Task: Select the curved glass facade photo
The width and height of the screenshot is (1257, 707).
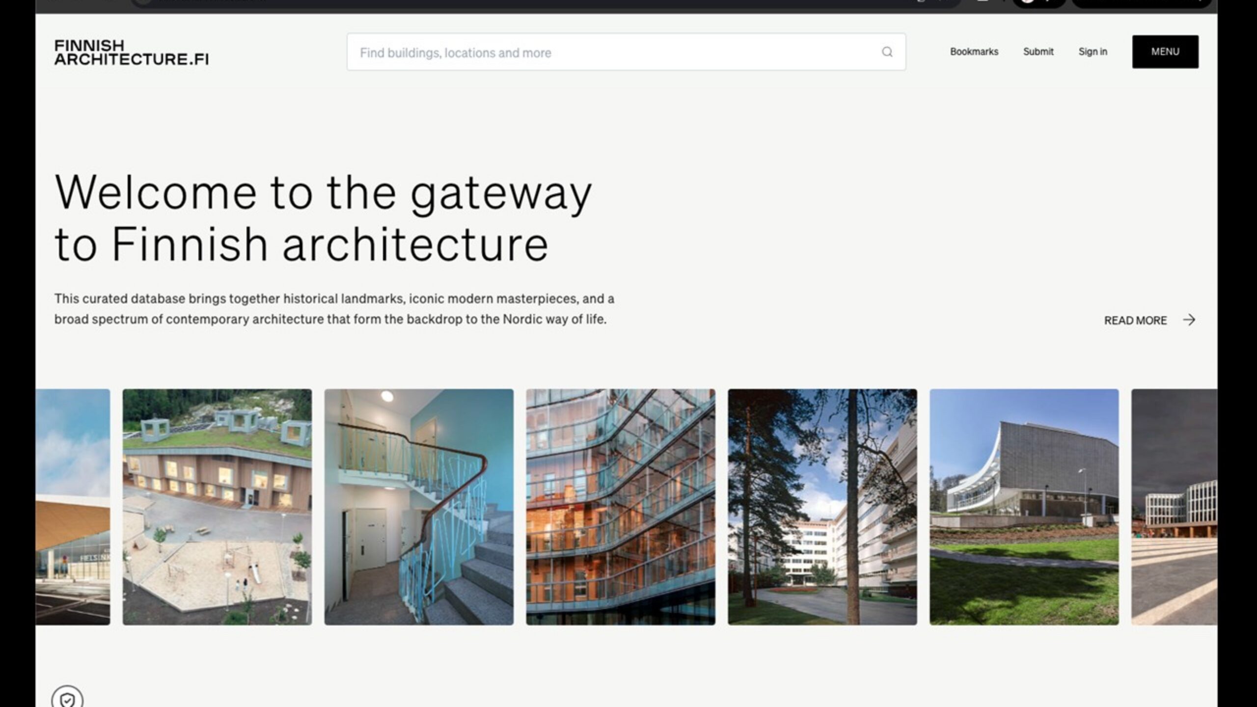Action: [621, 507]
